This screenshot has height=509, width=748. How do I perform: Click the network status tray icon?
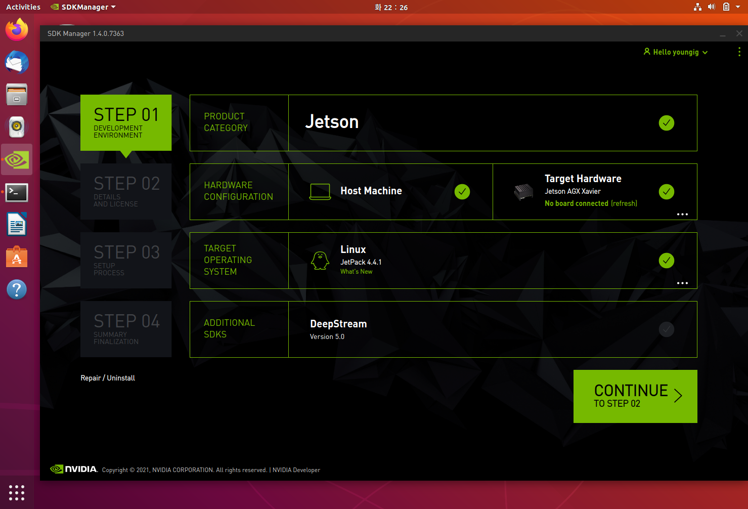click(x=697, y=7)
